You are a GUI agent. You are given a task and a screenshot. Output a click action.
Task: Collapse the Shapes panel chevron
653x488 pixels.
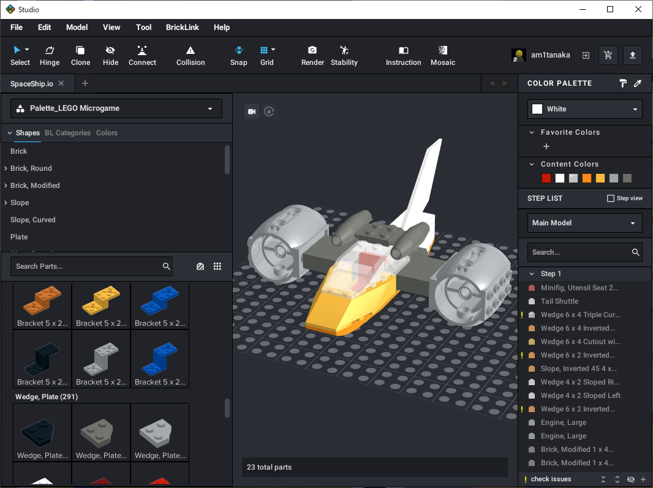coord(10,133)
